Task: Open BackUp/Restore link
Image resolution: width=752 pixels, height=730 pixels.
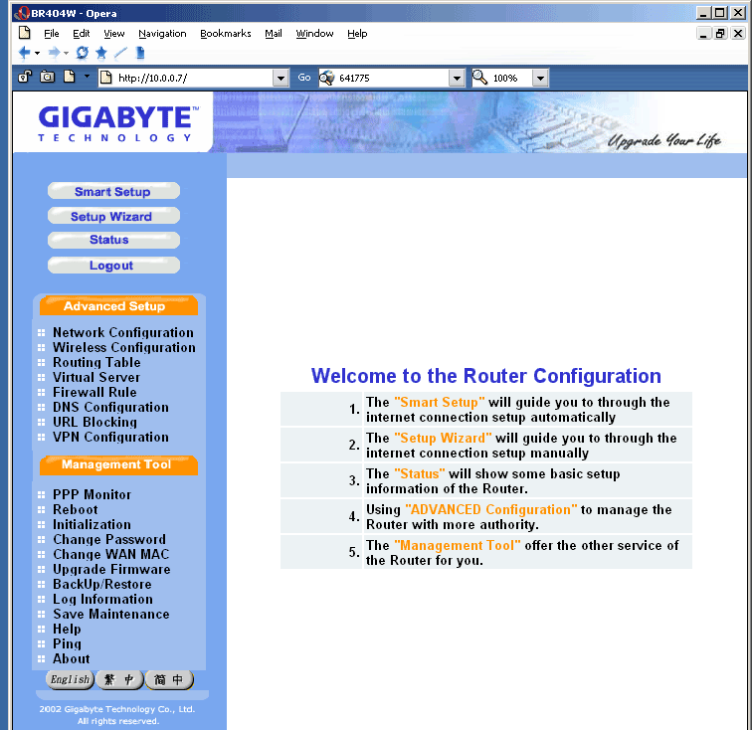Action: [x=102, y=584]
